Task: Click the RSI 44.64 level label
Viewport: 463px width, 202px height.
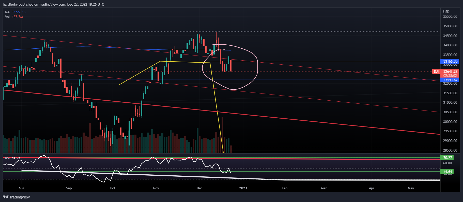Action: pyautogui.click(x=447, y=172)
